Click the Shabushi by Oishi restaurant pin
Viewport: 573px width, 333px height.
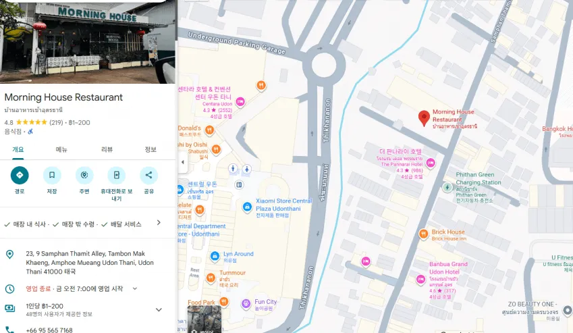click(x=216, y=149)
